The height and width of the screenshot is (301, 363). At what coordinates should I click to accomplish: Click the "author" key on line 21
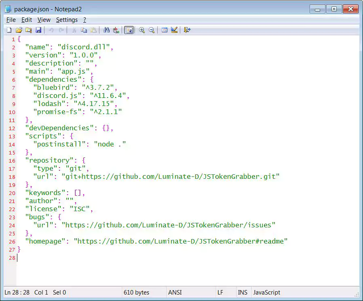41,201
